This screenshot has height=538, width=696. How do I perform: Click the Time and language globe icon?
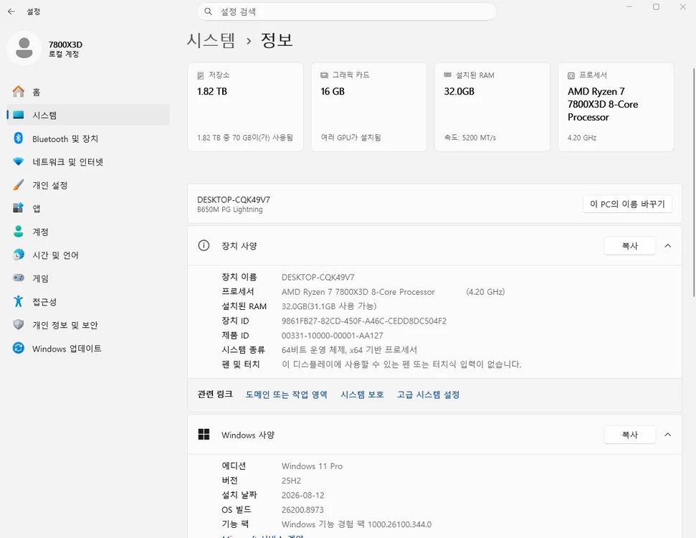(x=18, y=255)
